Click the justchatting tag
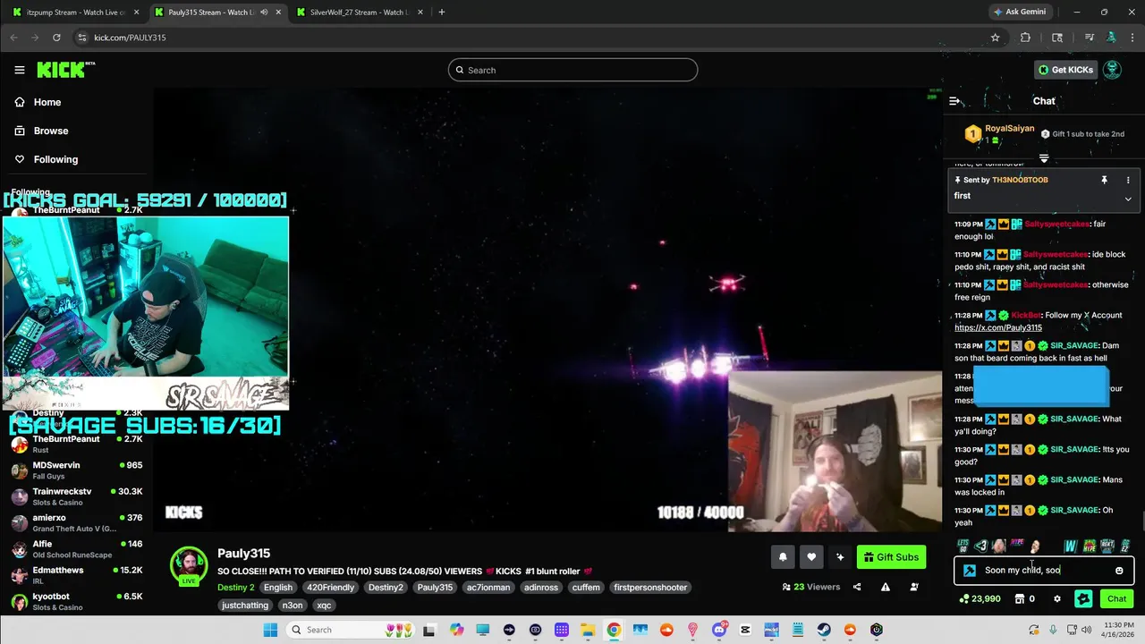Image resolution: width=1145 pixels, height=644 pixels. tap(245, 606)
